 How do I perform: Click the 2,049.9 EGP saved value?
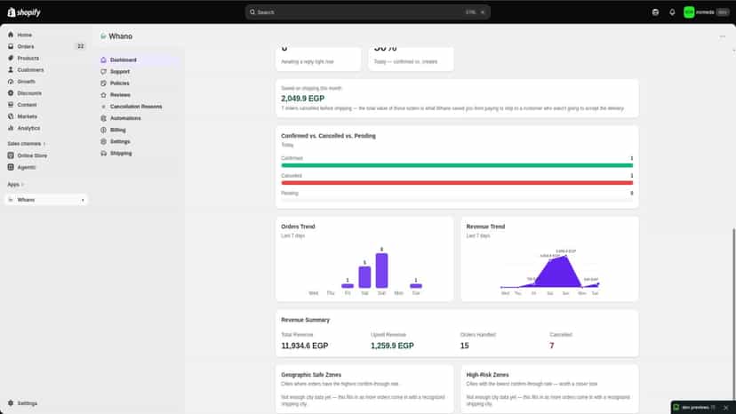pyautogui.click(x=303, y=99)
